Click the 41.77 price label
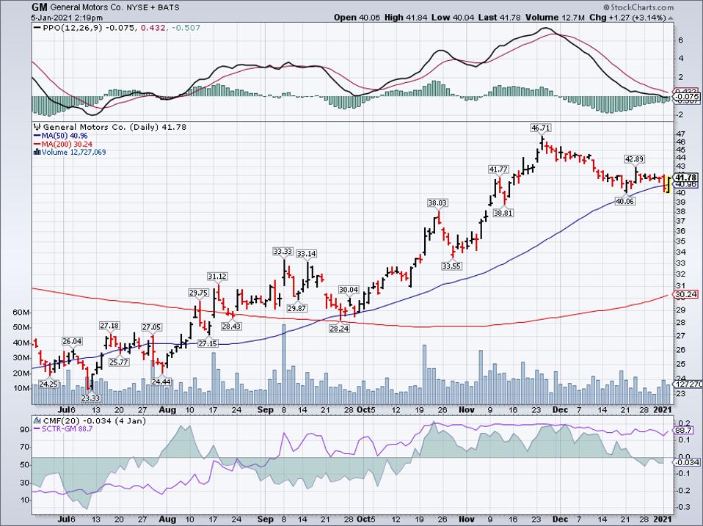The image size is (703, 526). pos(498,169)
